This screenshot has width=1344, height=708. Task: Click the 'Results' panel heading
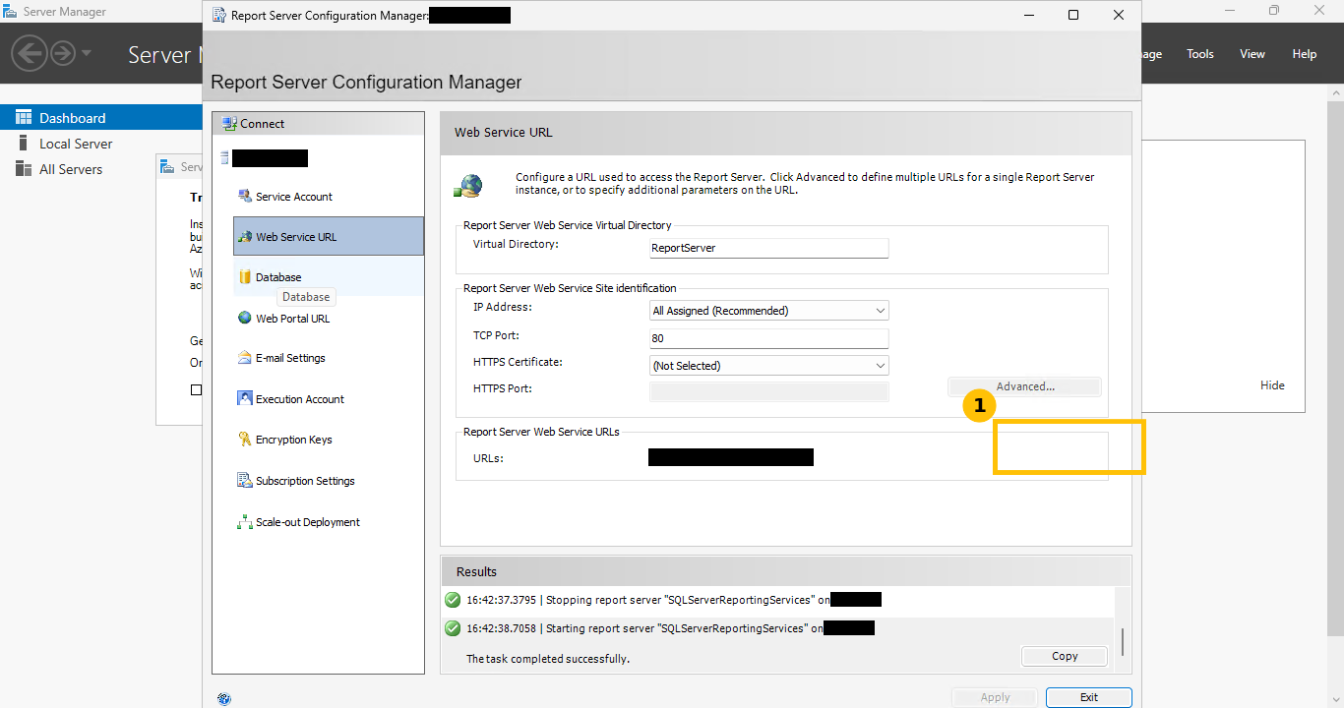(x=476, y=571)
